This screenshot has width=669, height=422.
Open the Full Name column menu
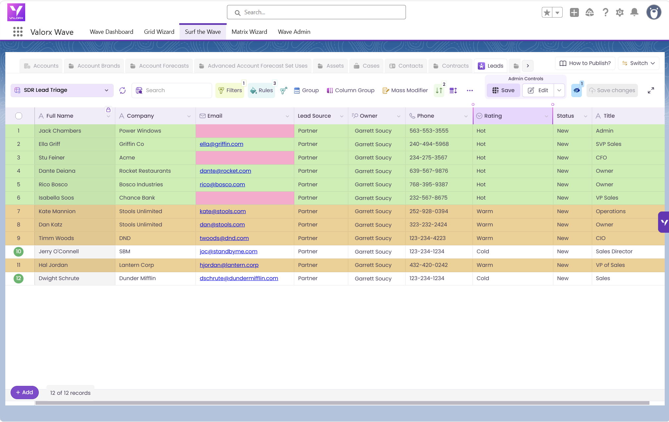tap(108, 117)
